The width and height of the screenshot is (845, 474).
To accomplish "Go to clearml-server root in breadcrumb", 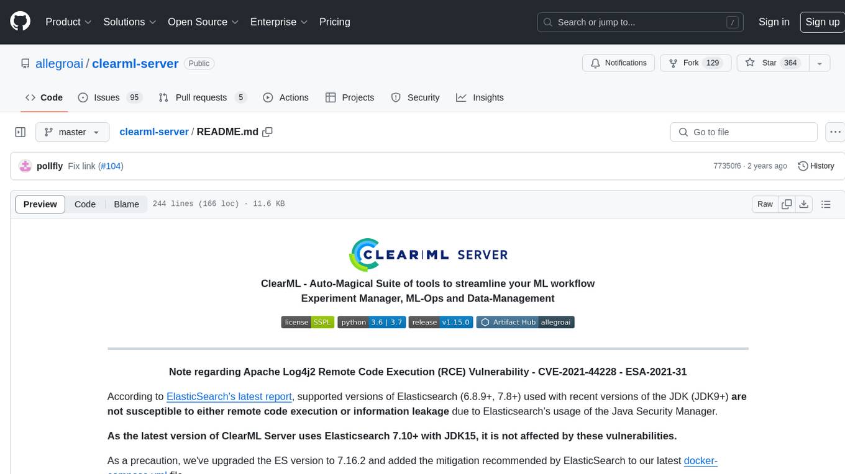I will pos(154,132).
